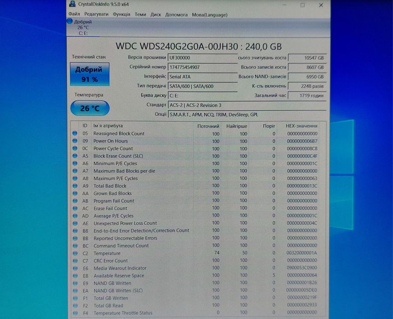Open the Допомога menu
Viewport: 393px width, 319px height.
click(x=176, y=15)
